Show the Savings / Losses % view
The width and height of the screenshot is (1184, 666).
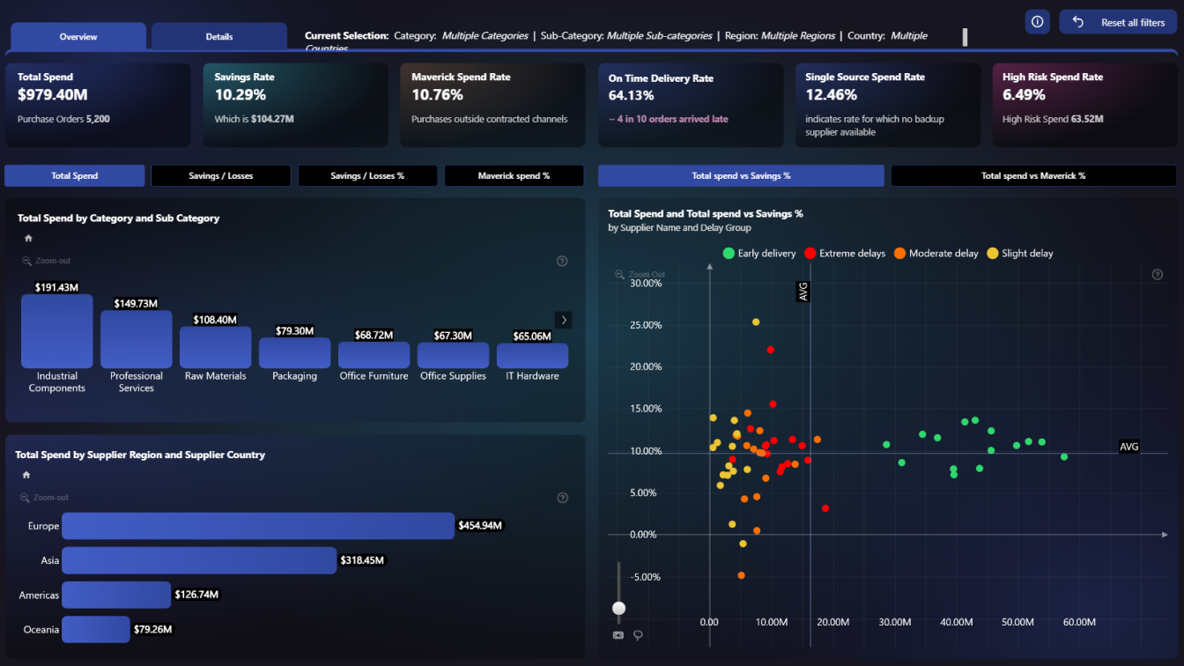point(367,176)
